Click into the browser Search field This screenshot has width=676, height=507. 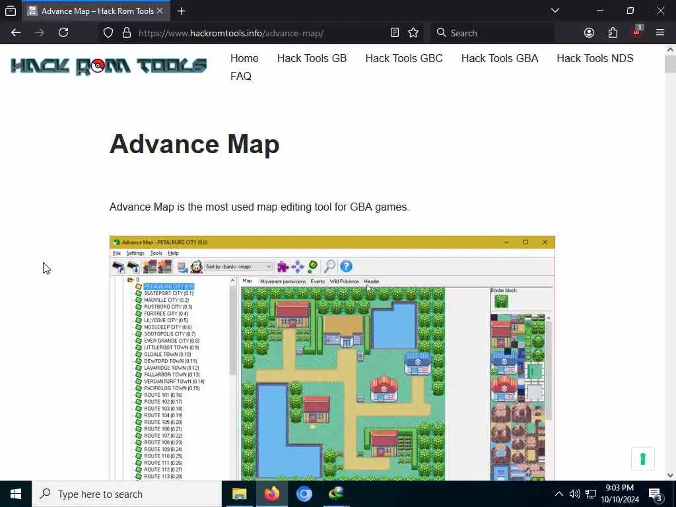[x=492, y=33]
